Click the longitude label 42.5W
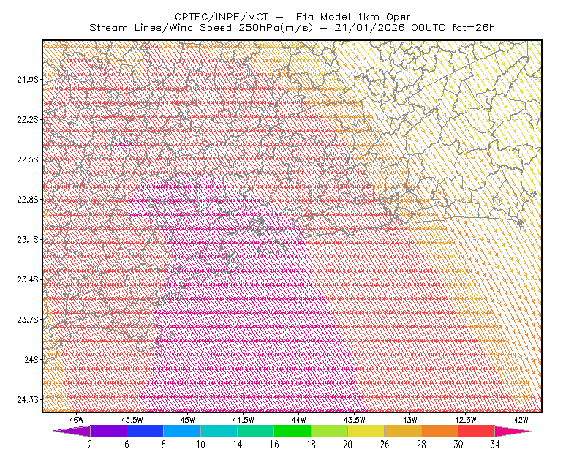Screen dimensions: 585x452 (x=466, y=420)
